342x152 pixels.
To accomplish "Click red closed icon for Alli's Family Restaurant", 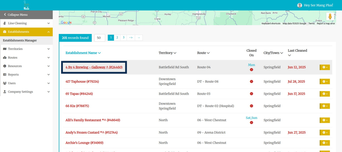I will click(x=252, y=122).
